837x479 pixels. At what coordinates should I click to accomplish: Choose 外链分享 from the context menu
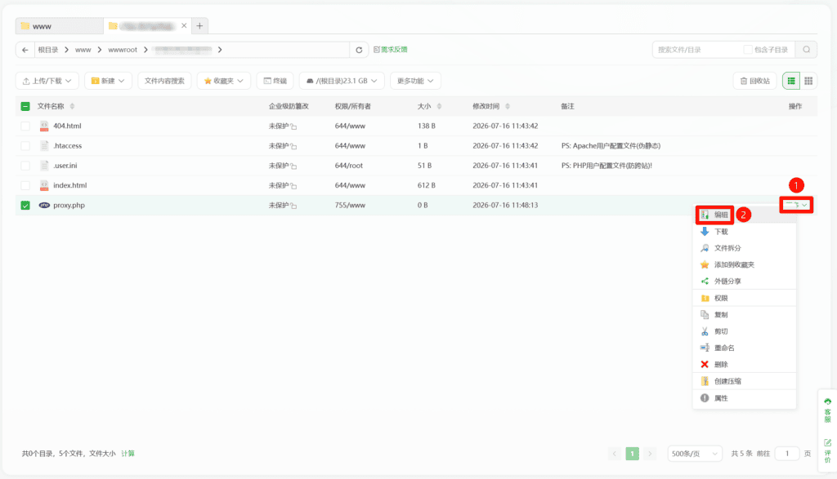[x=744, y=282]
